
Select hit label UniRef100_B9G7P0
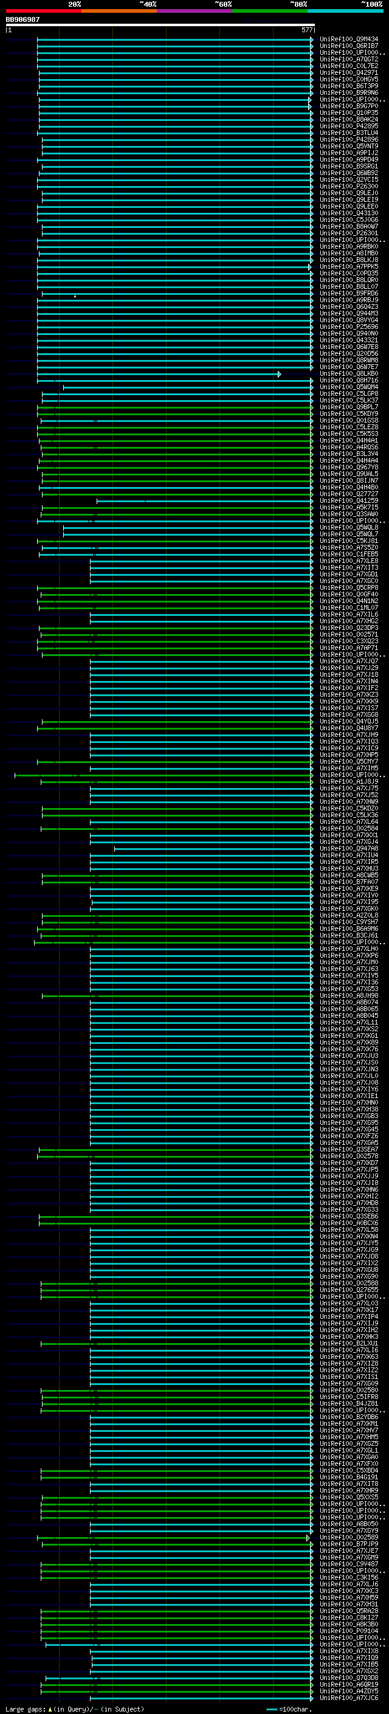point(349,106)
